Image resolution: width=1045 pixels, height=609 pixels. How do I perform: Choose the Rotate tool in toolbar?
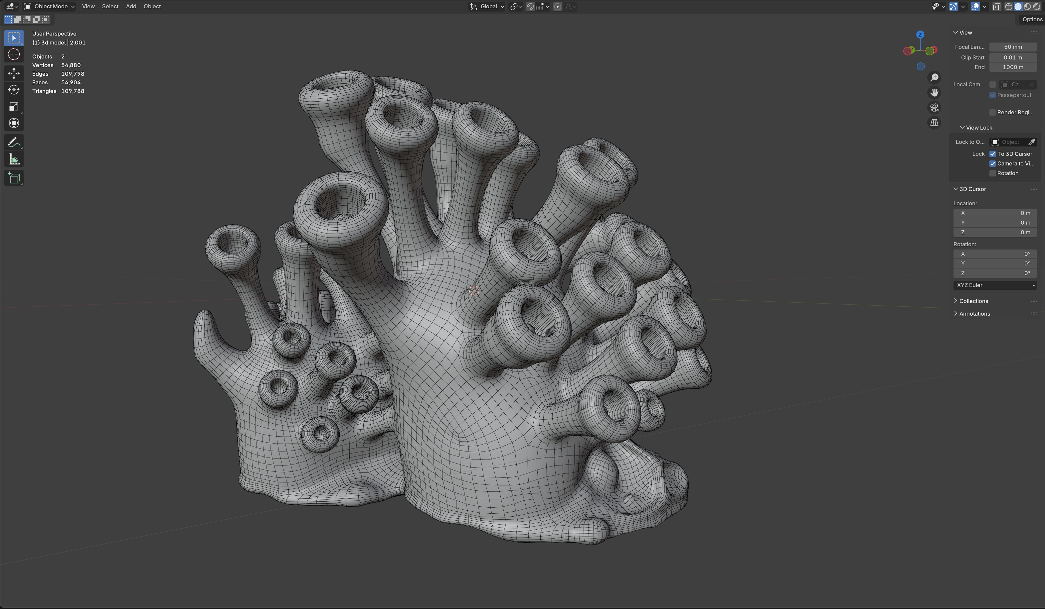point(14,90)
